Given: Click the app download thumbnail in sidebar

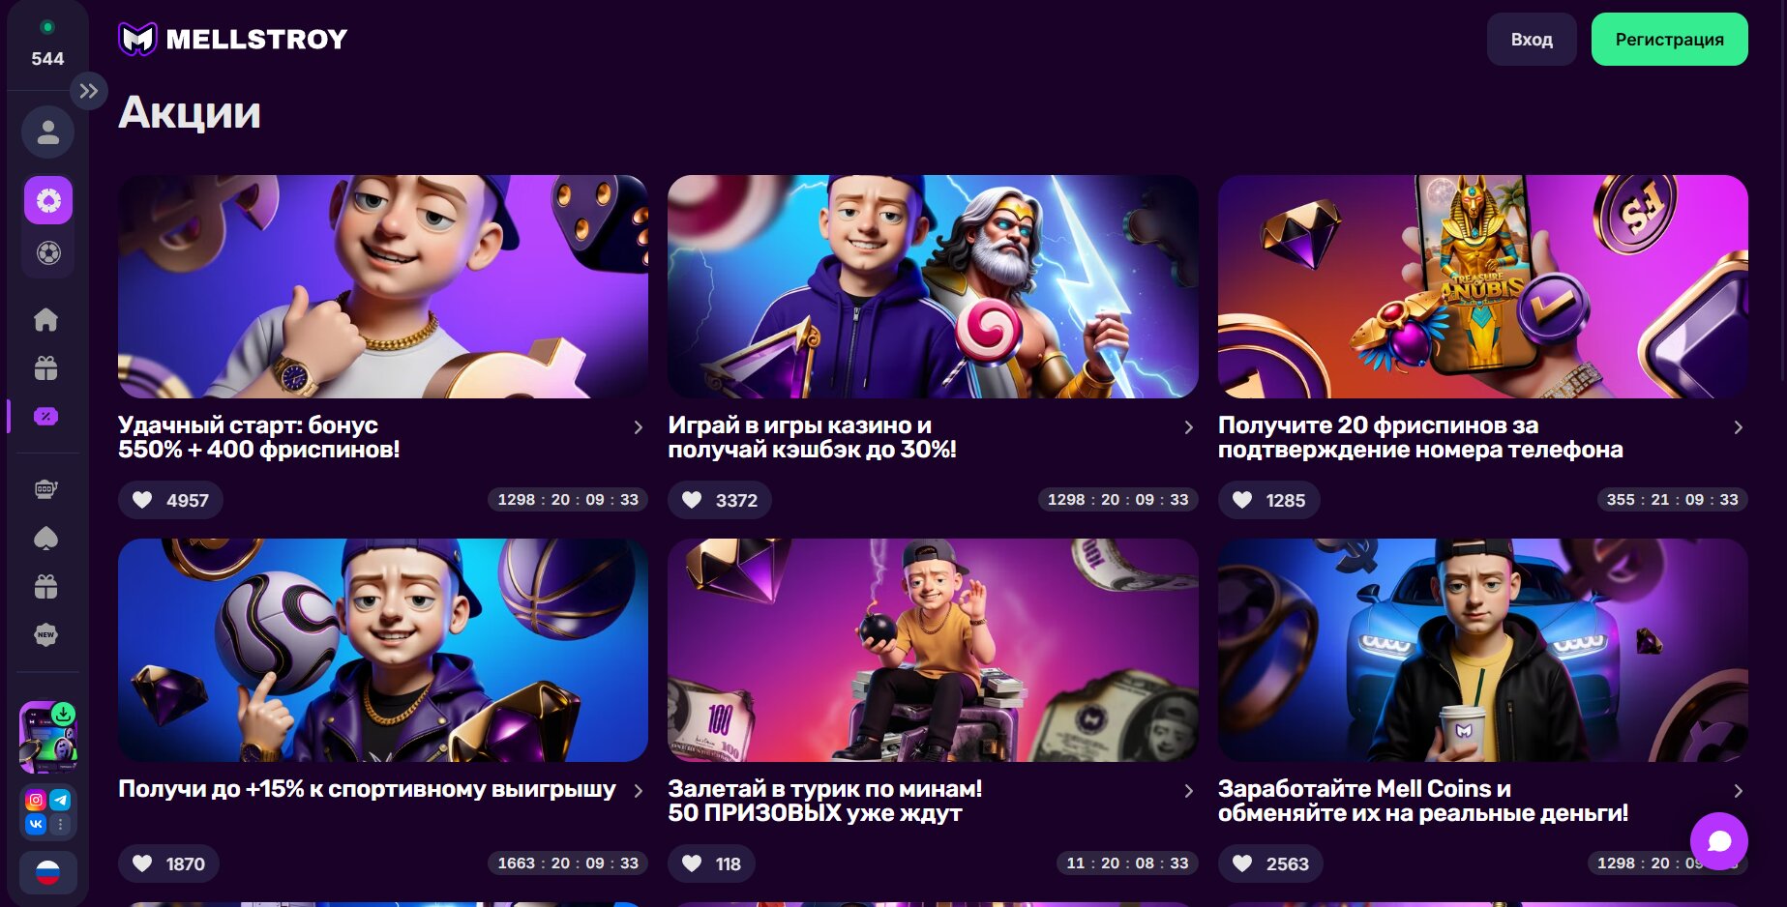Looking at the screenshot, I should coord(47,737).
